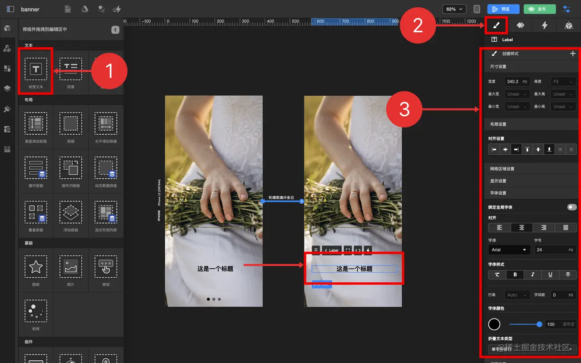Click the opacity slider handle
The width and height of the screenshot is (581, 363).
[x=539, y=324]
